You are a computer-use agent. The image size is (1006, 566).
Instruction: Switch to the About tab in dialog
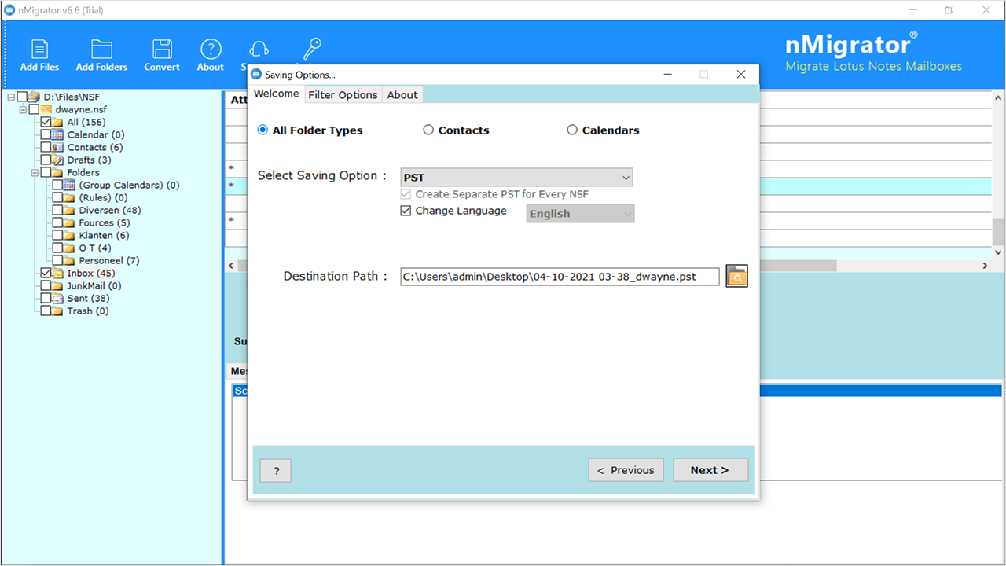pyautogui.click(x=402, y=94)
